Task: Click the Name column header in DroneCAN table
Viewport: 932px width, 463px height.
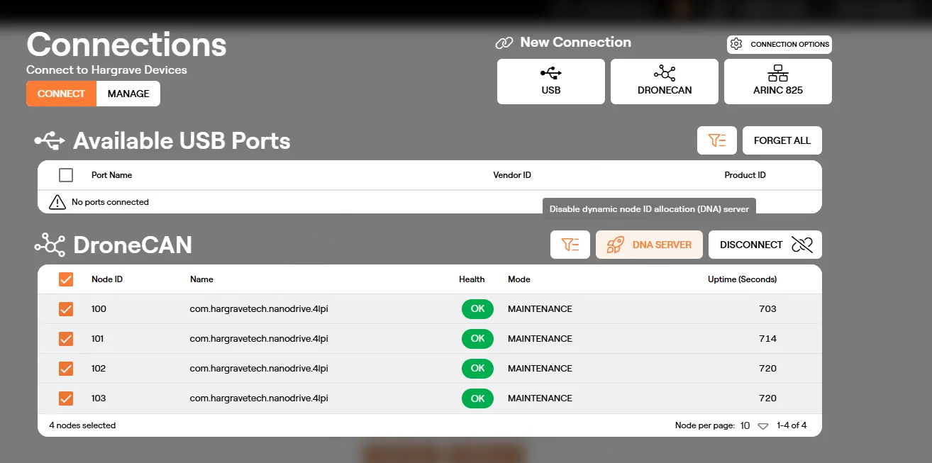Action: pos(201,279)
